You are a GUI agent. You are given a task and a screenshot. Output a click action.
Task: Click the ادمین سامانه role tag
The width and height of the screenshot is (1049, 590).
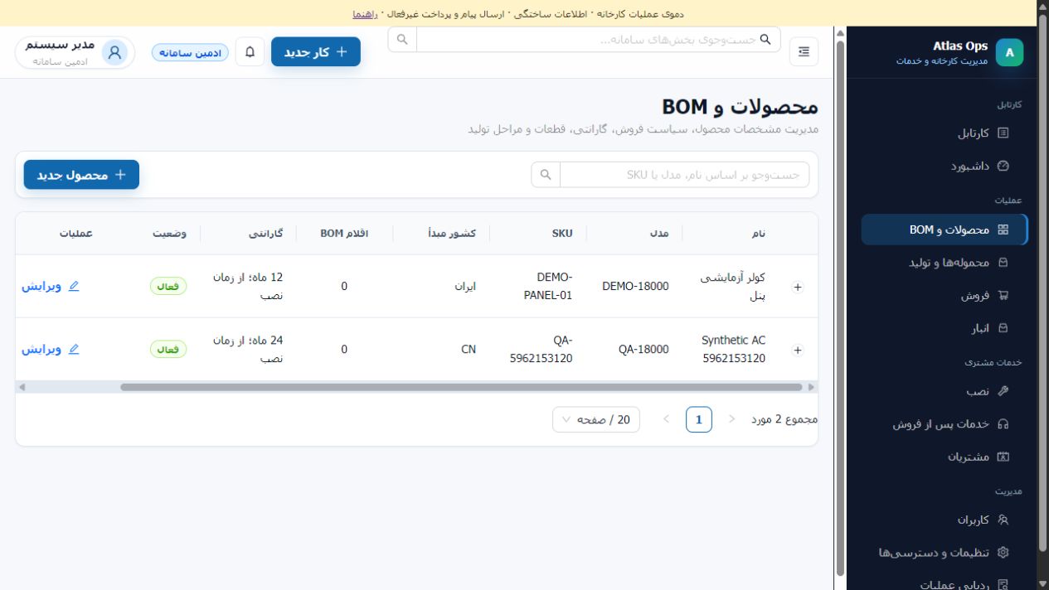coord(190,52)
